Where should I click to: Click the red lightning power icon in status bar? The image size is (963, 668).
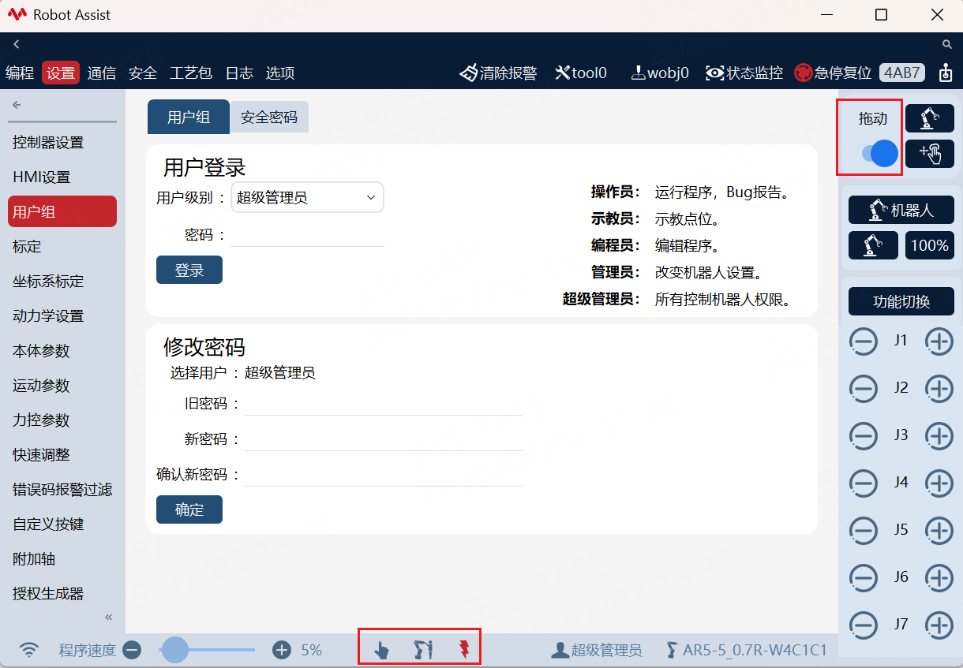(464, 650)
